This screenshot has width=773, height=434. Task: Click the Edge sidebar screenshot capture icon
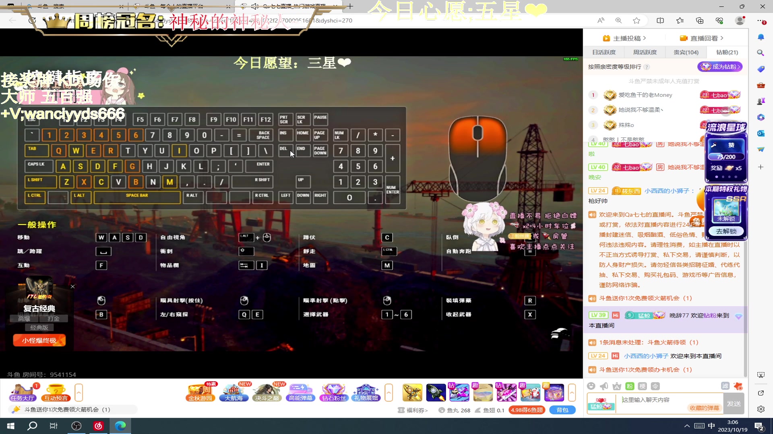click(x=761, y=375)
